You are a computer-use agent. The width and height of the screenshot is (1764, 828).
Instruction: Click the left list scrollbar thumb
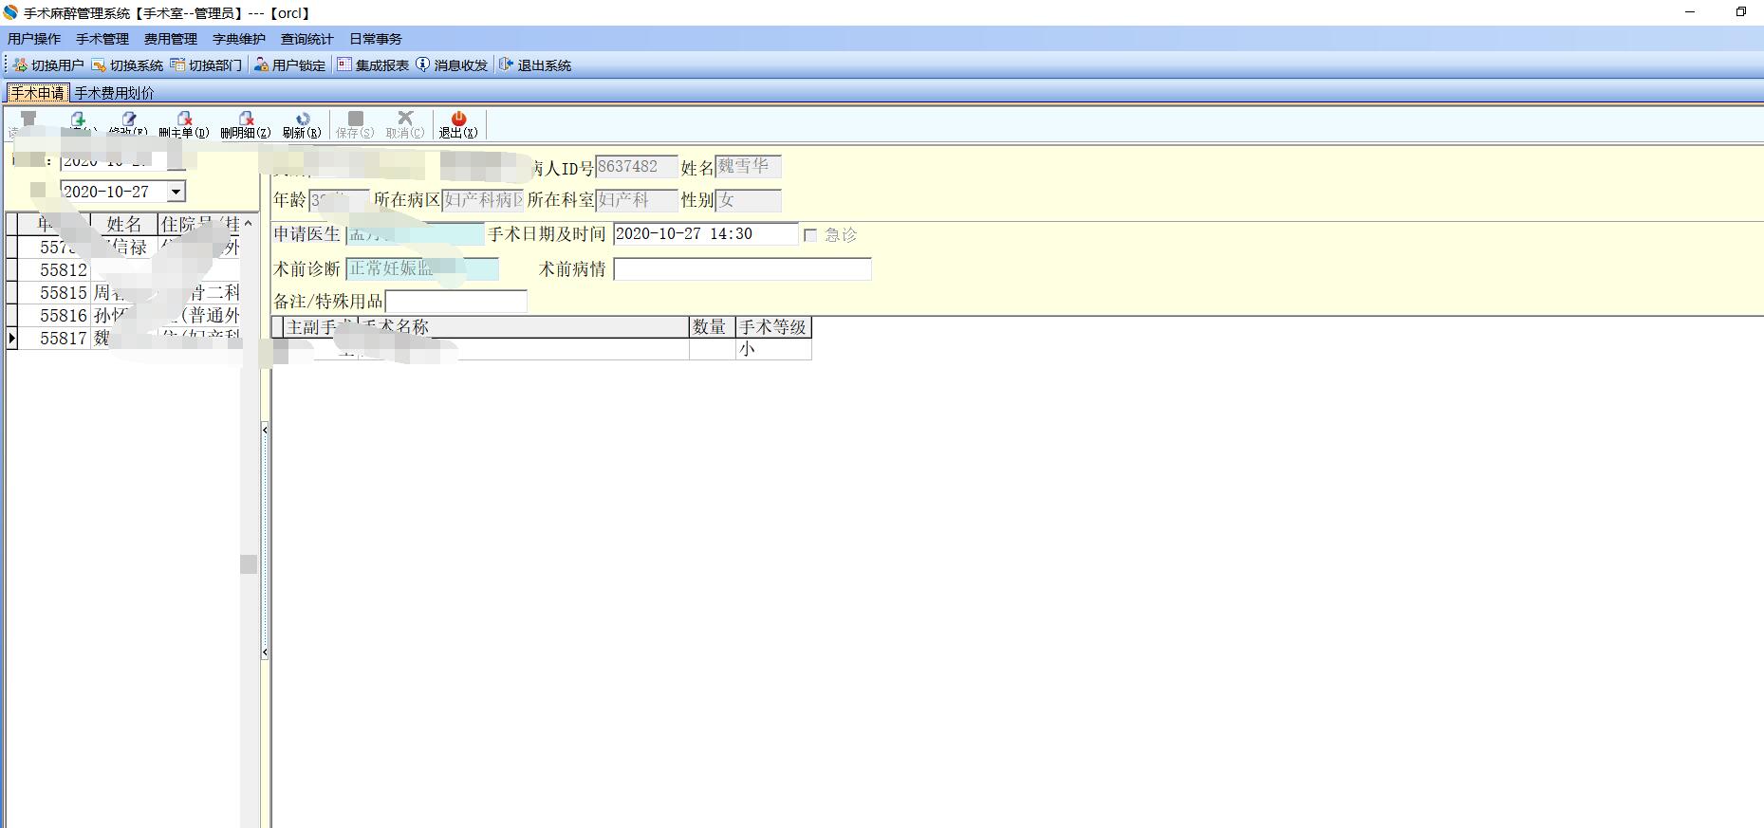point(249,564)
